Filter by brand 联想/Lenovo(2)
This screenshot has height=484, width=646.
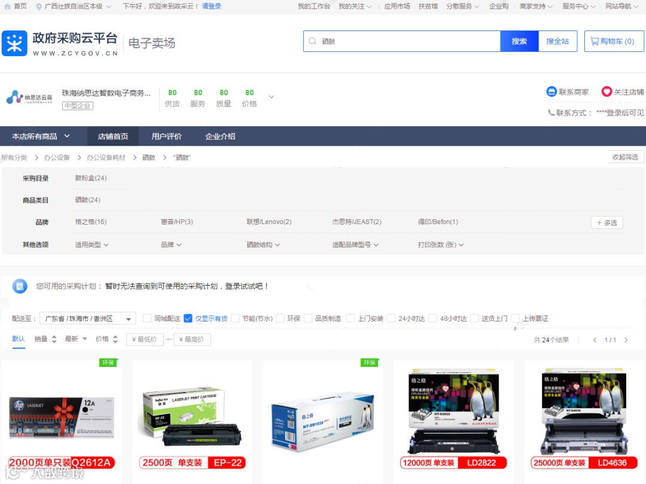pos(269,222)
